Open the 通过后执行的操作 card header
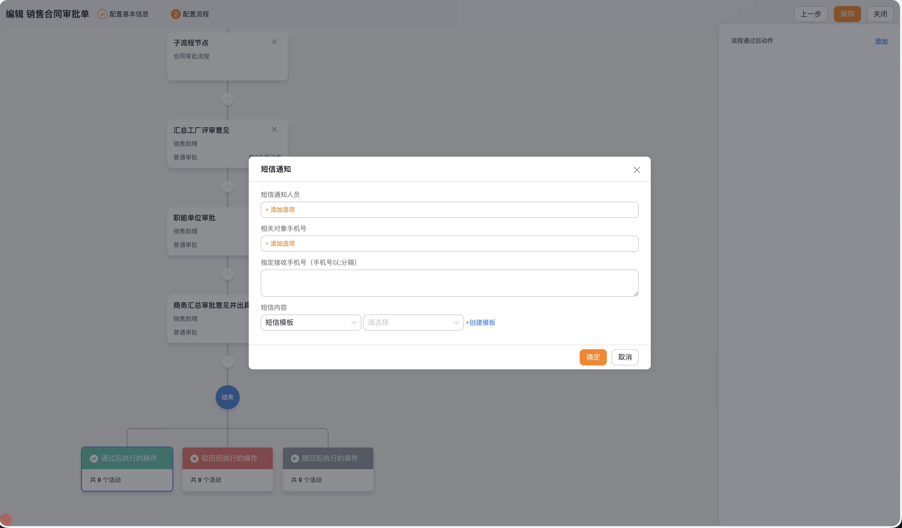The width and height of the screenshot is (902, 528). pyautogui.click(x=127, y=458)
